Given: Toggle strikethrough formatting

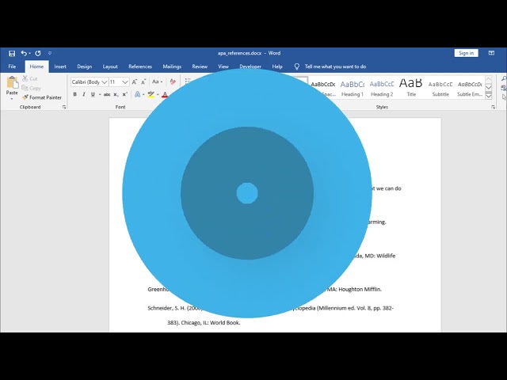Looking at the screenshot, I should [107, 94].
